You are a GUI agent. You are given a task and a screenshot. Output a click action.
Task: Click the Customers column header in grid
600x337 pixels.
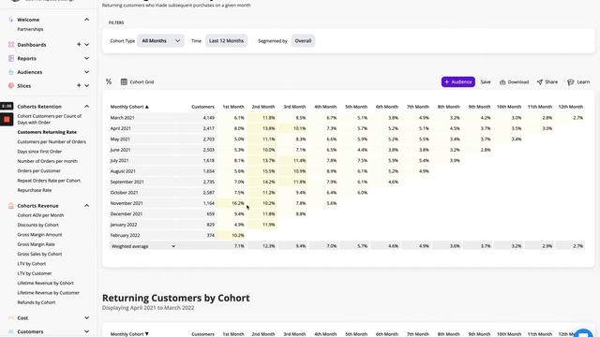tap(202, 107)
